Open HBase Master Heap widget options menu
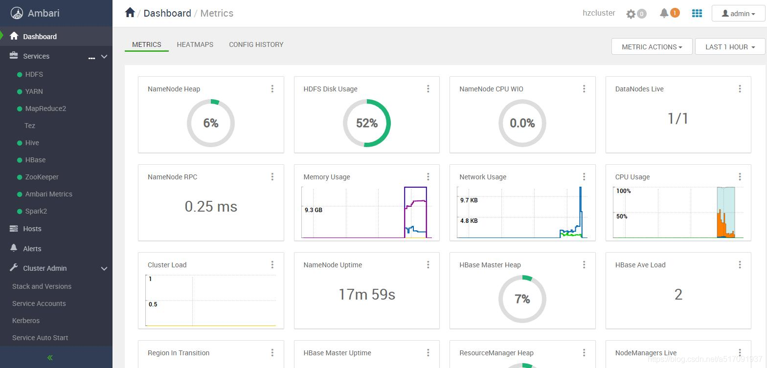The width and height of the screenshot is (767, 368). 584,264
